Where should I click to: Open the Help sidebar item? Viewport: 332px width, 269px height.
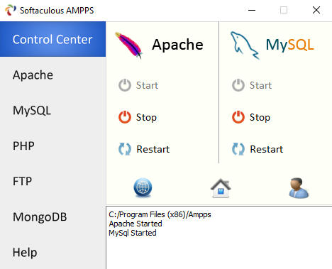coord(52,252)
